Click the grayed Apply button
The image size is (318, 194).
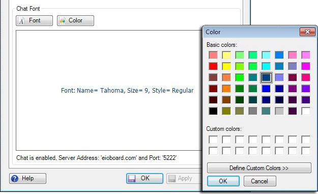(184, 178)
